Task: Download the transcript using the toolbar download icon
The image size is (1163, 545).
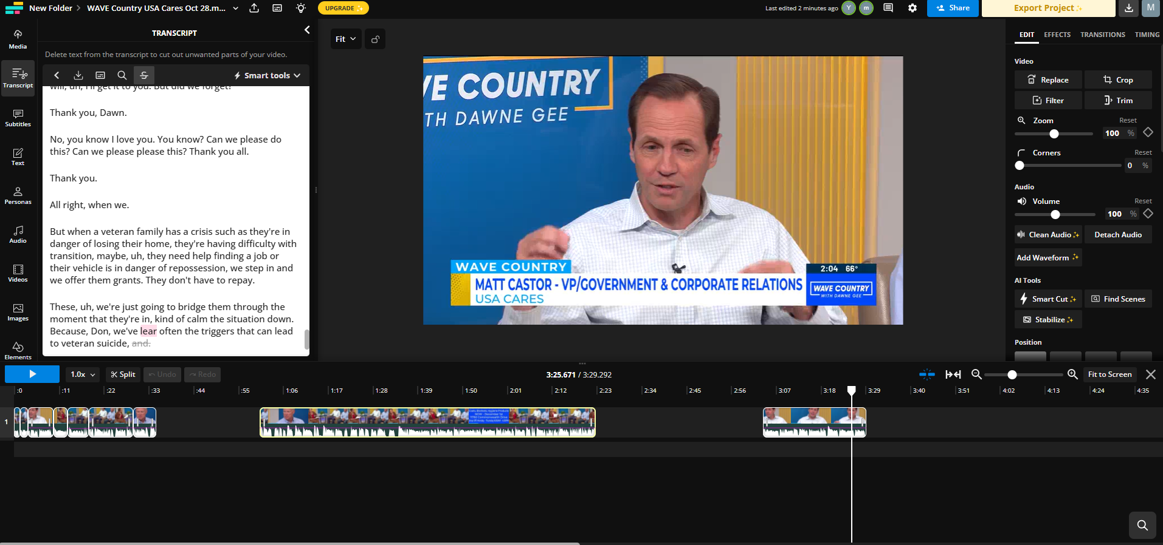Action: 78,75
